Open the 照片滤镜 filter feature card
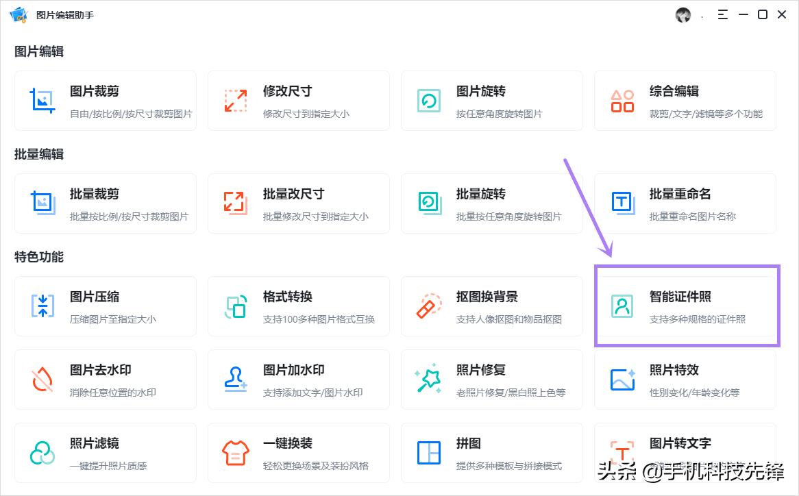This screenshot has height=496, width=799. click(105, 452)
